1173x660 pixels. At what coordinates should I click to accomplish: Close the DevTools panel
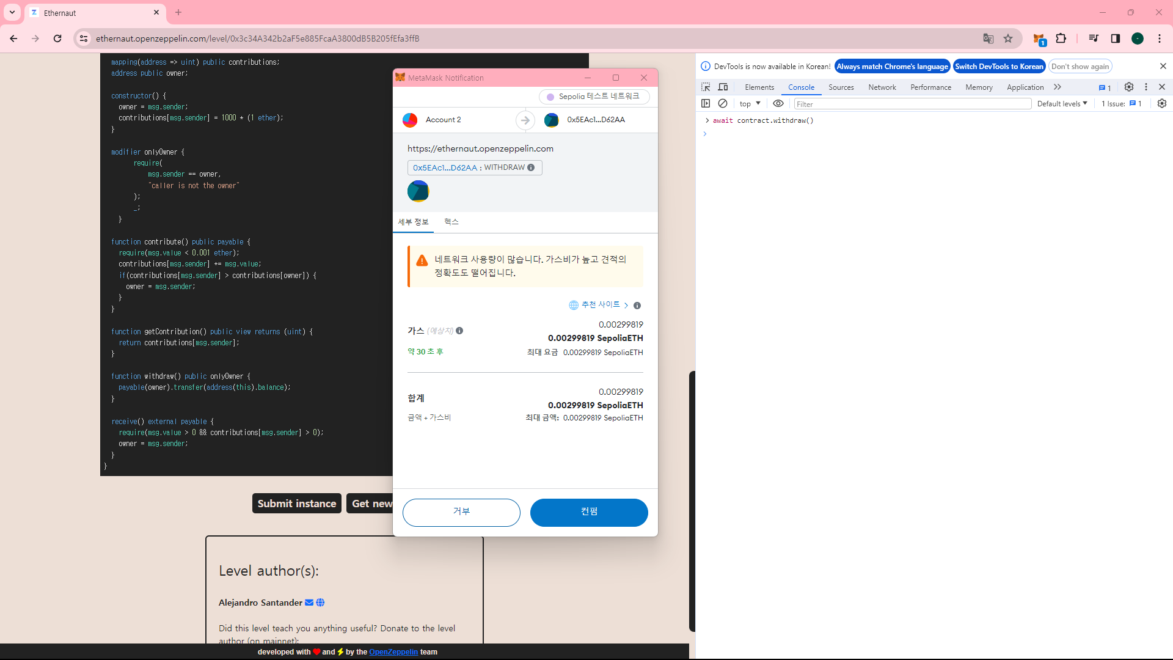1162,87
